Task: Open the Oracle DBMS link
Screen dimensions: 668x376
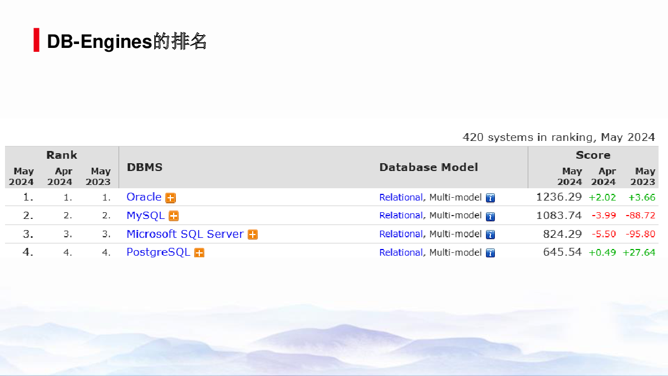Action: tap(144, 197)
